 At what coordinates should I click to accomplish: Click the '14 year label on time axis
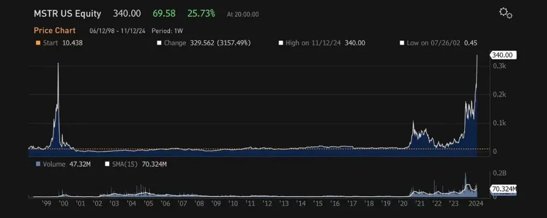(x=301, y=204)
